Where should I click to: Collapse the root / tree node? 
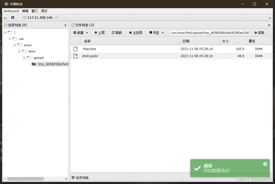5,32
